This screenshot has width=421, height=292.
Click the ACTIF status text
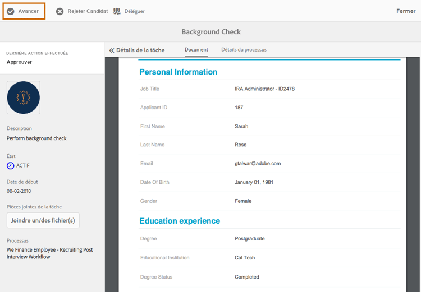(23, 166)
